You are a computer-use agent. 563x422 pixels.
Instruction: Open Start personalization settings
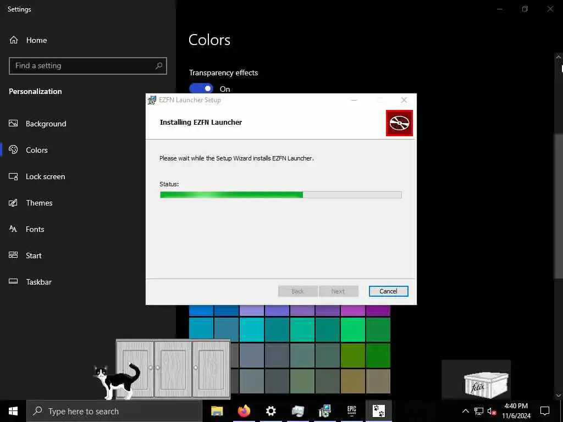pyautogui.click(x=34, y=256)
